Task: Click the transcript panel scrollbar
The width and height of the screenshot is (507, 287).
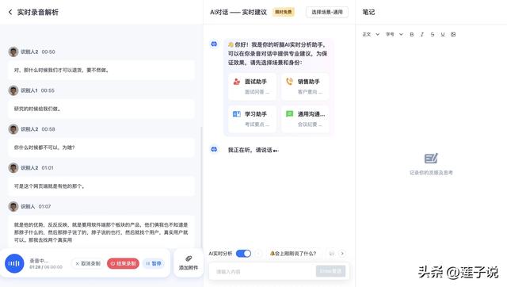Action: coord(201,188)
